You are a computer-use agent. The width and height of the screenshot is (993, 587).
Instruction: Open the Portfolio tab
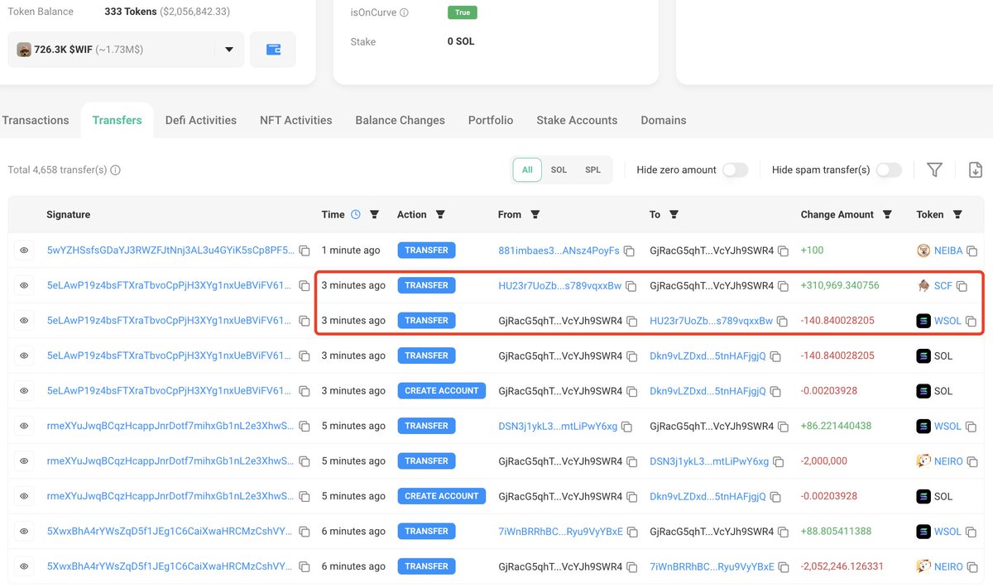(x=490, y=120)
